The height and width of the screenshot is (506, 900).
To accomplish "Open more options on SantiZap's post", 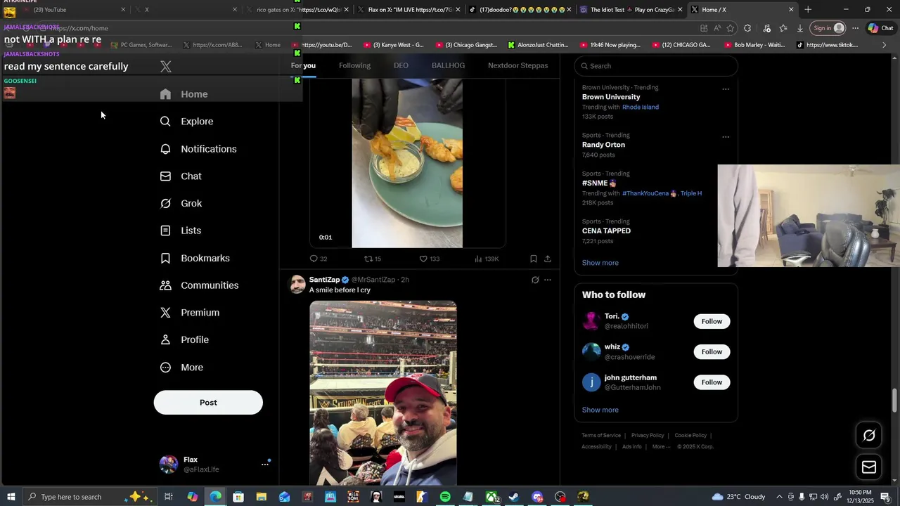I will click(x=548, y=280).
